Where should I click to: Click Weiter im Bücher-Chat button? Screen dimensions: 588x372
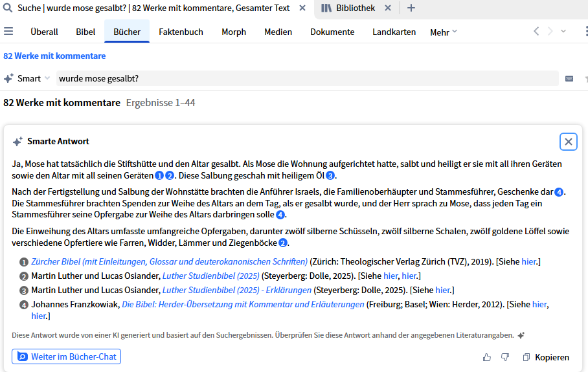tap(66, 356)
